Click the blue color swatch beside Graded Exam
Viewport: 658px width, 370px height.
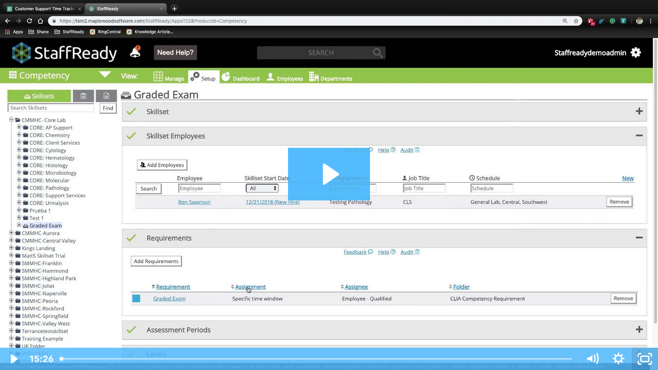(136, 299)
